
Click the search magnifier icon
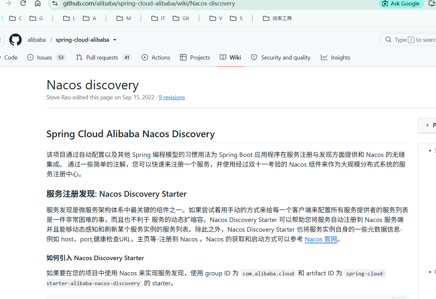388,39
